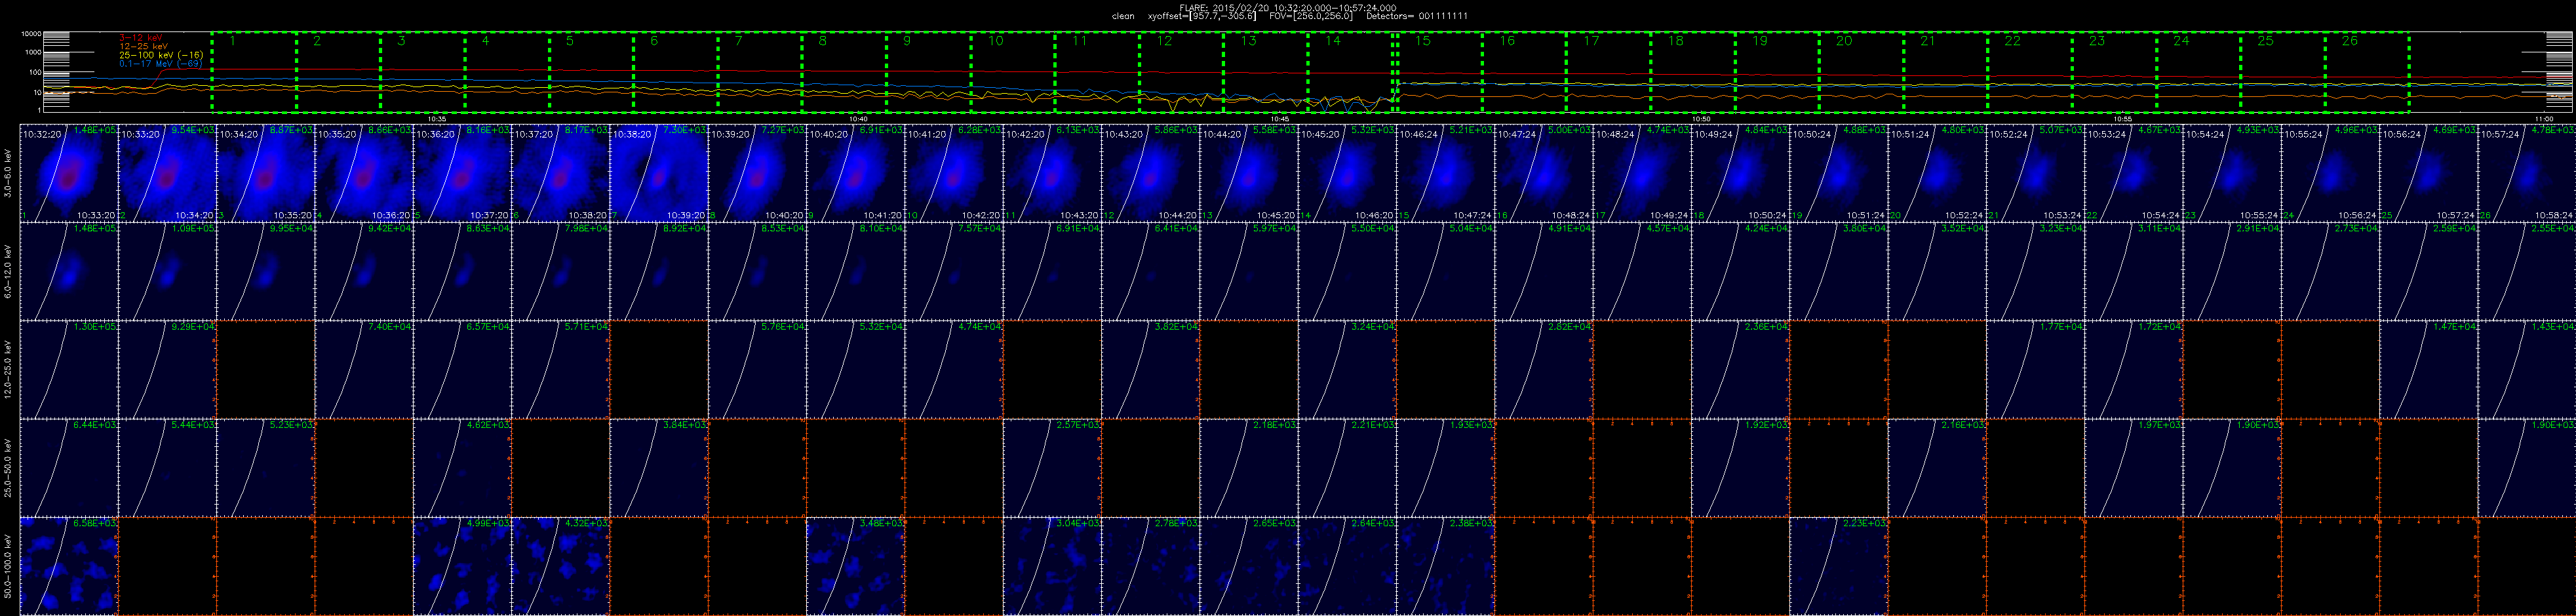Open 3–6 keV image starting at 10:34:20
The height and width of the screenshot is (616, 2576).
point(266,173)
